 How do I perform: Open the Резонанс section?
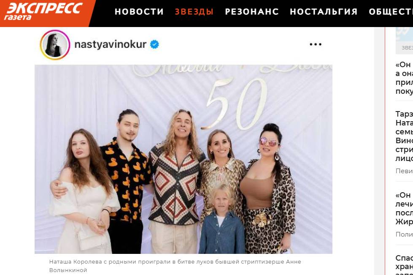click(252, 11)
